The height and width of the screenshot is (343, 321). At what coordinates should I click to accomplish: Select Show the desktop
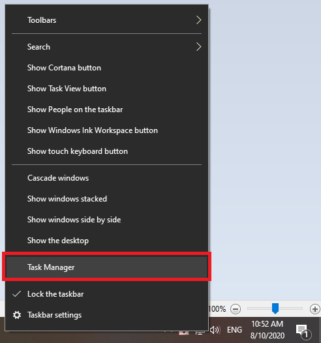pos(106,241)
